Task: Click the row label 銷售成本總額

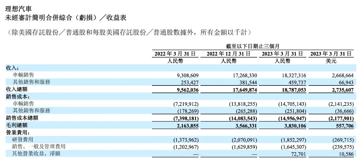Action: click(x=22, y=118)
